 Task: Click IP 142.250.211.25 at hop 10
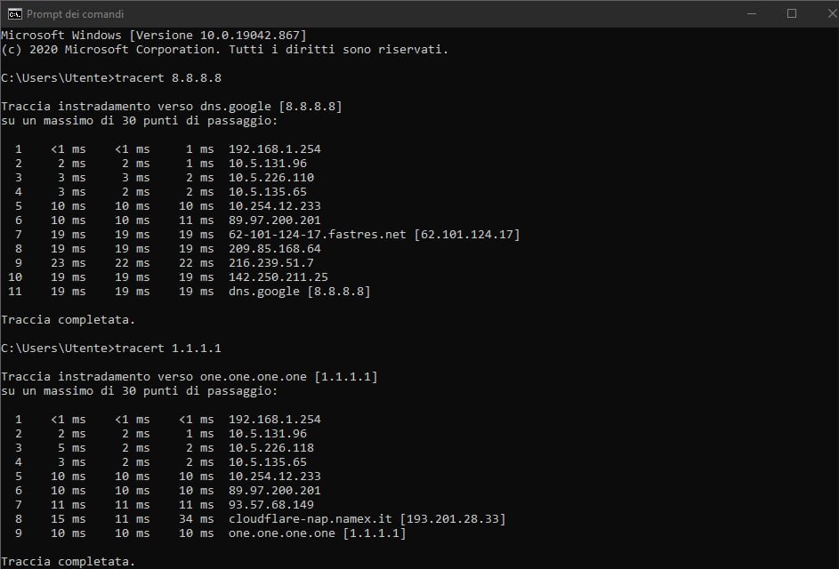click(x=278, y=277)
